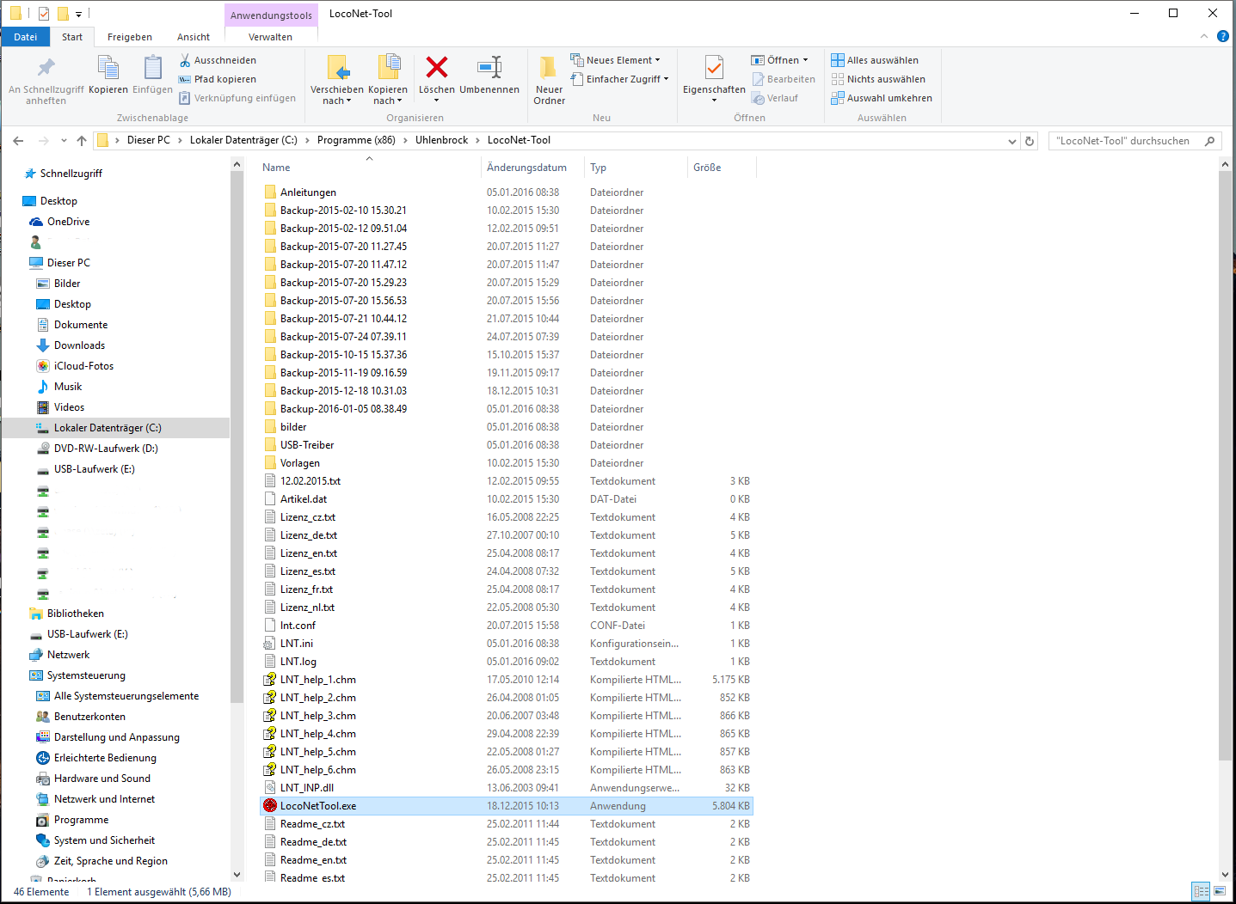Click the refresh button beside address bar
The height and width of the screenshot is (904, 1236).
(1030, 141)
